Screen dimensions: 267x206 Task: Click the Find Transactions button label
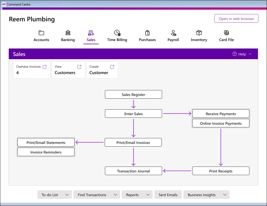92,195
